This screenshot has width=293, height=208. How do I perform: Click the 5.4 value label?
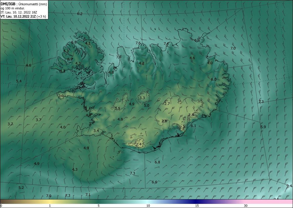pos(19,81)
